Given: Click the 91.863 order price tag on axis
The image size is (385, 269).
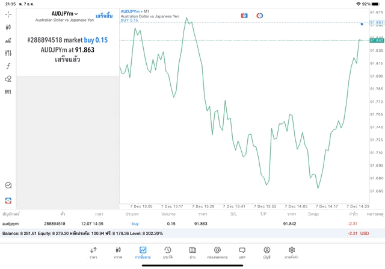Looking at the screenshot, I should click(x=377, y=22).
